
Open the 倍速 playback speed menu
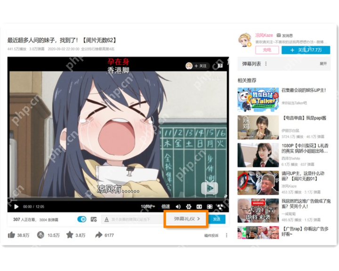[166, 206]
